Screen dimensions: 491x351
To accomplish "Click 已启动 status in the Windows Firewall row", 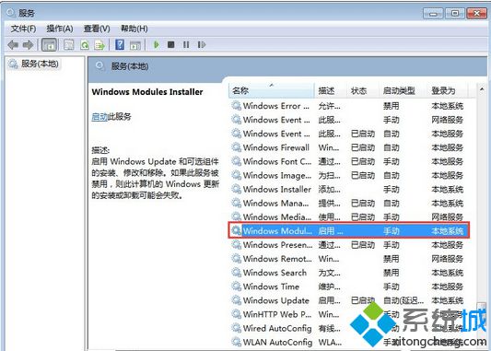I will [363, 147].
